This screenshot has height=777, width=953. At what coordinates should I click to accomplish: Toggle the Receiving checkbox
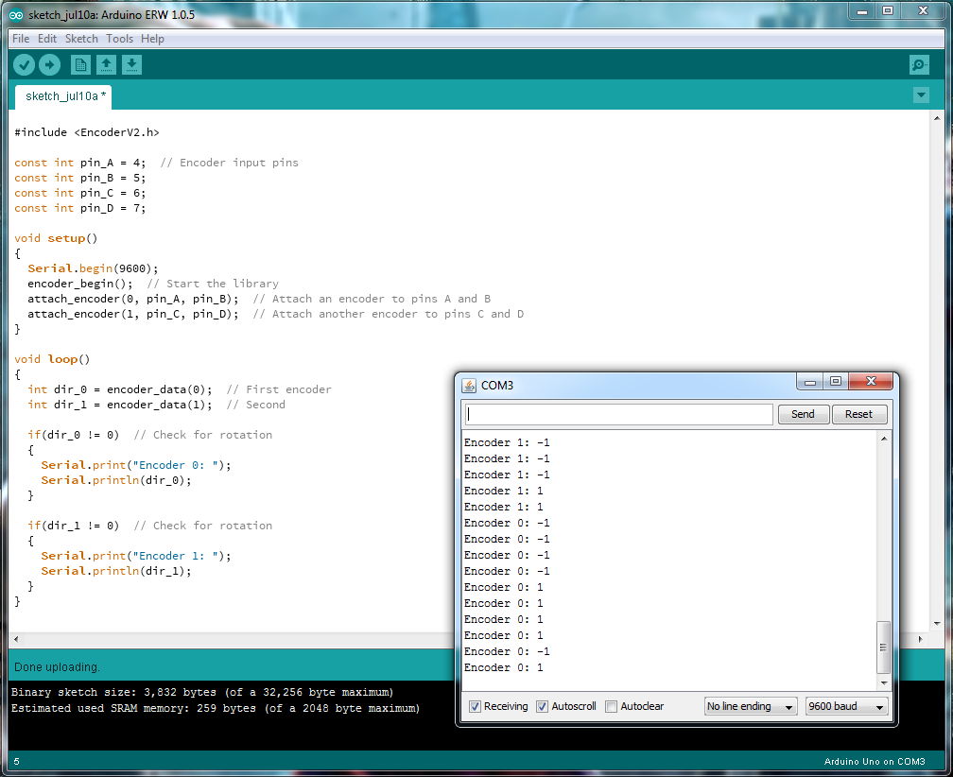(x=476, y=706)
